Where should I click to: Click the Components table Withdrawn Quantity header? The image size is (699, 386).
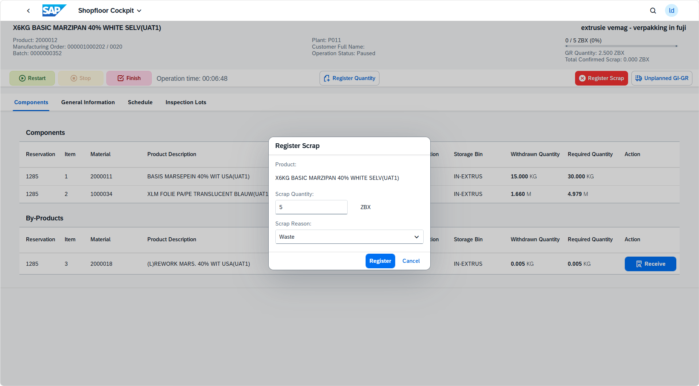pyautogui.click(x=535, y=154)
